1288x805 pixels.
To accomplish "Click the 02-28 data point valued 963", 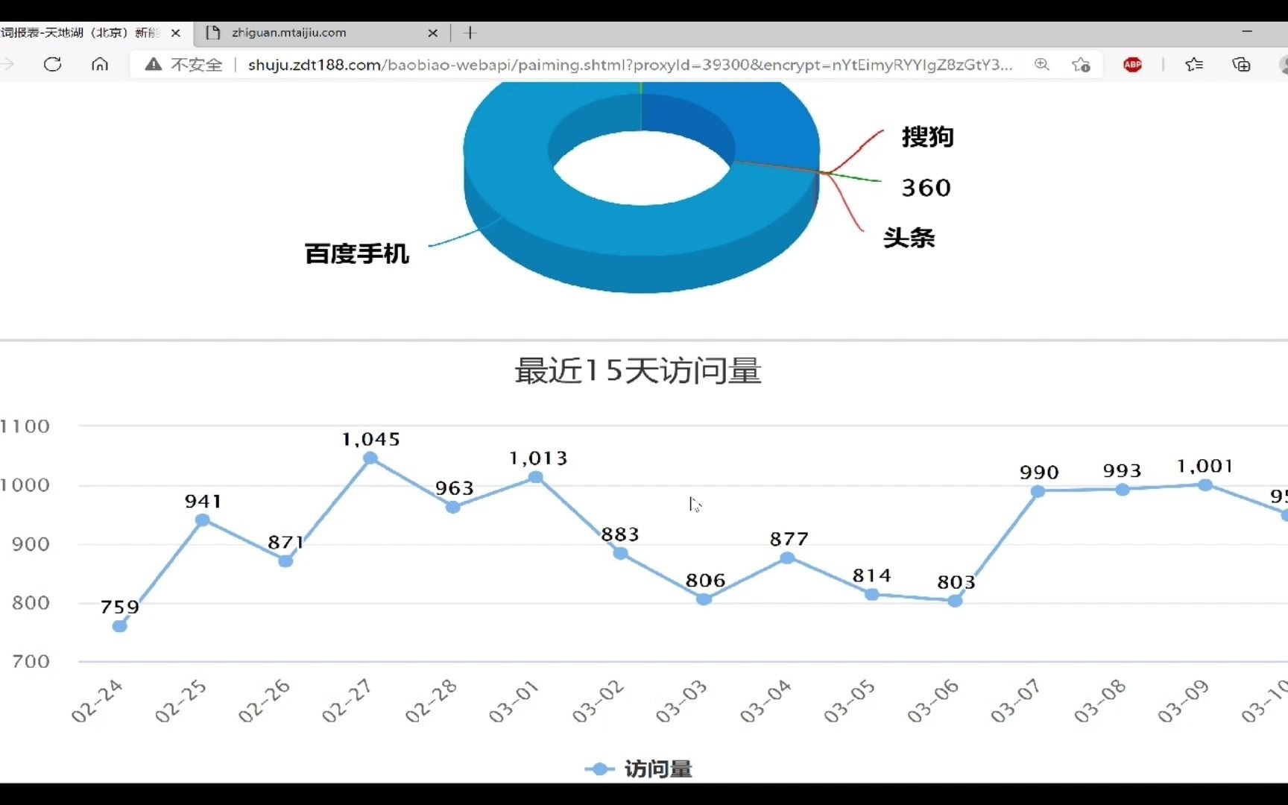I will (x=452, y=507).
